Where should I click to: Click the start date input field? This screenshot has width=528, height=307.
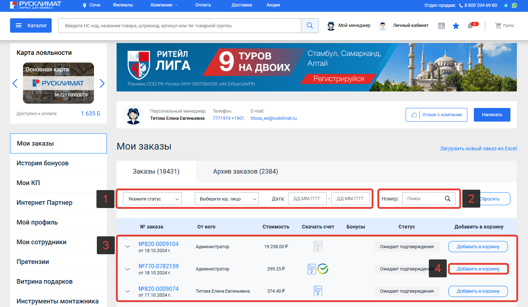[x=307, y=199]
